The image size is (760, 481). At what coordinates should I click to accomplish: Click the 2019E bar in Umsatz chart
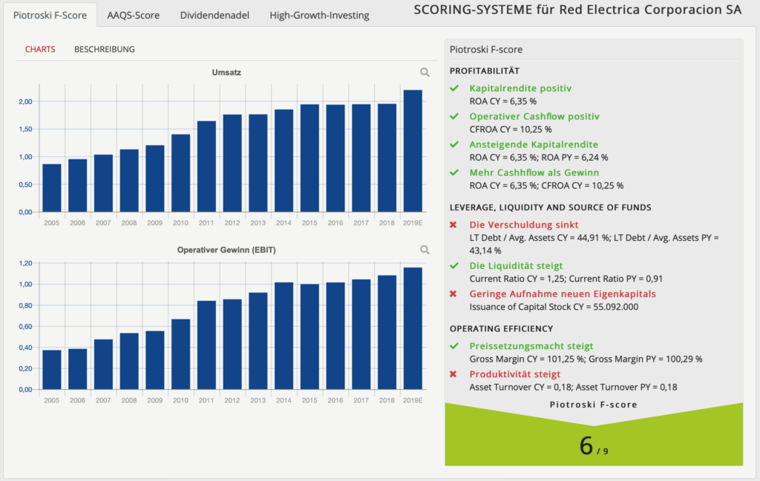pos(413,151)
